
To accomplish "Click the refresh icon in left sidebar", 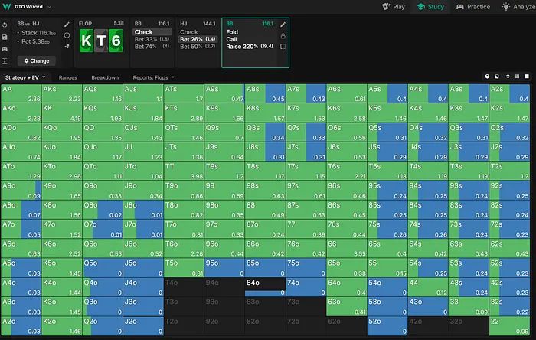I will pos(6,25).
